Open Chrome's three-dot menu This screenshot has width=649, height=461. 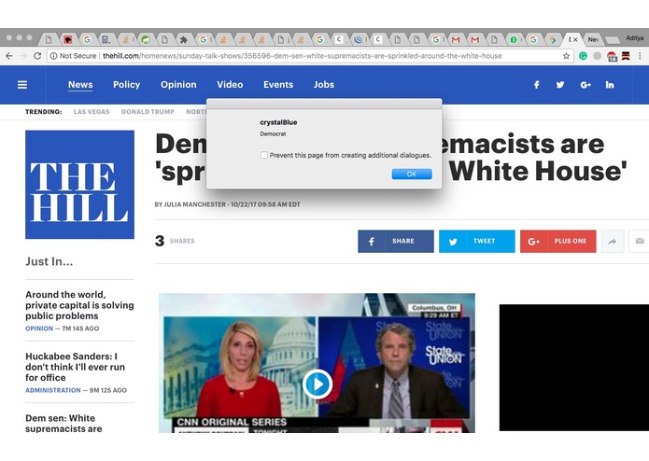tap(640, 56)
